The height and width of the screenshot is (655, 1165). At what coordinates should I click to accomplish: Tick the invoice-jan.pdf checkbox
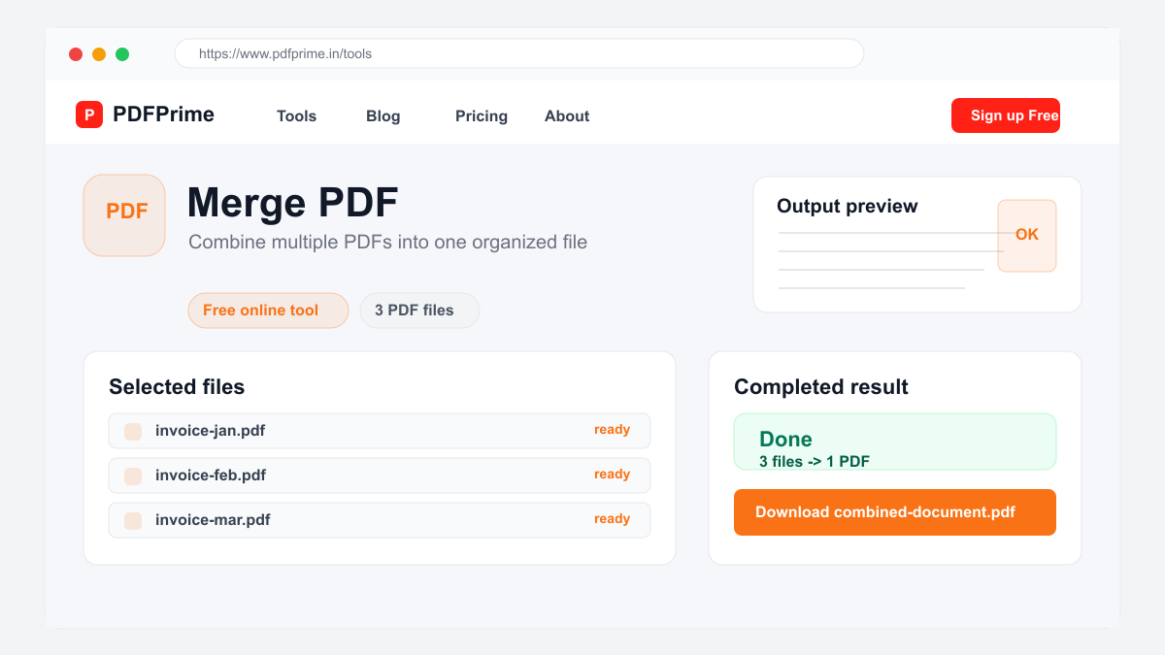click(x=133, y=432)
